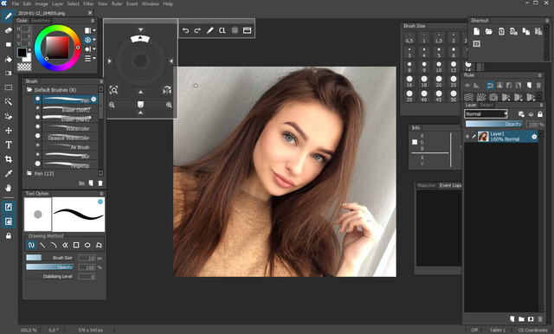Click the CL clear layer button
Image resolution: width=554 pixels, height=334 pixels.
pos(222,30)
